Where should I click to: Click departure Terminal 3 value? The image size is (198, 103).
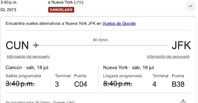pyautogui.click(x=57, y=84)
